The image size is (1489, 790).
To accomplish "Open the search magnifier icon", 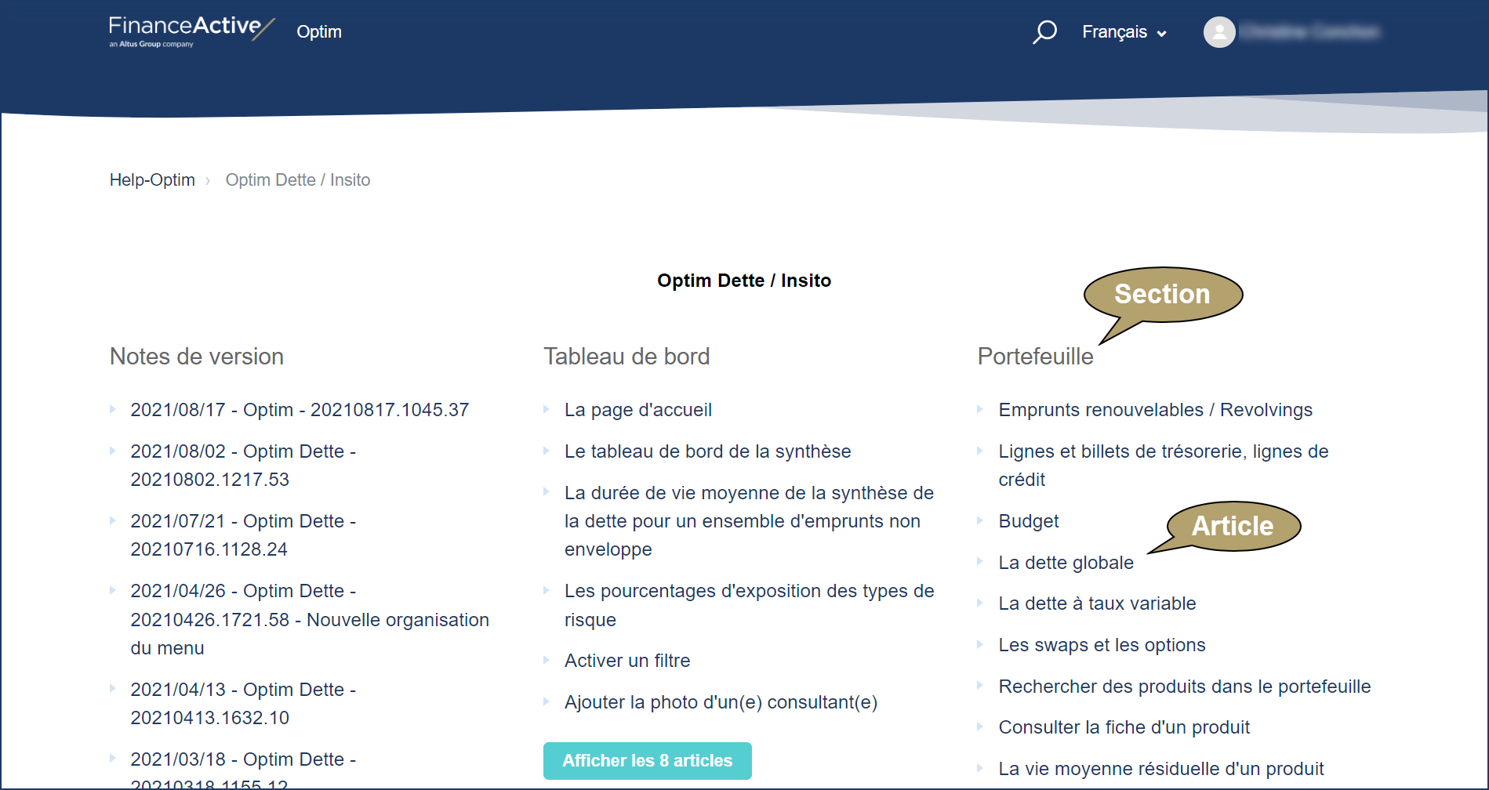I will pos(1044,31).
